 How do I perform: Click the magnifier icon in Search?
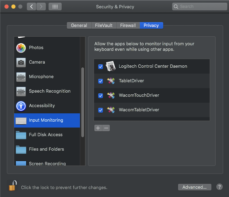[x=176, y=7]
